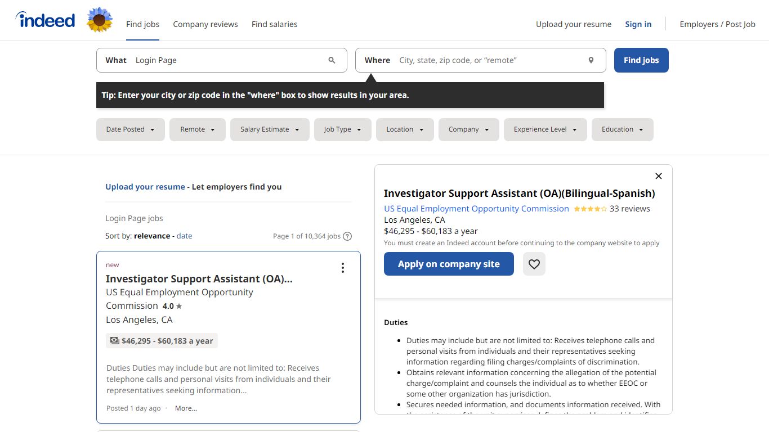The height and width of the screenshot is (432, 769).
Task: Click the Indeed account notice in job details
Action: click(x=522, y=243)
